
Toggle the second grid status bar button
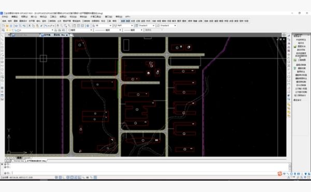[60, 178]
